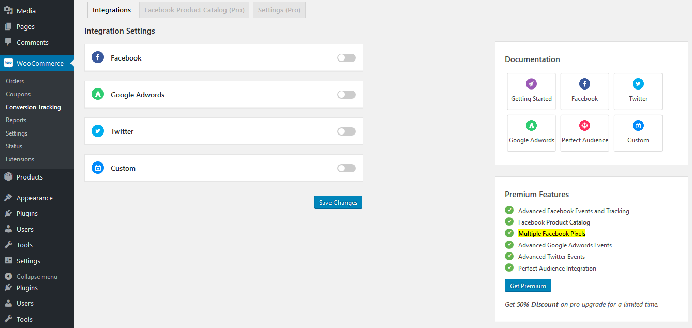Open Status in the WooCommerce submenu
The height and width of the screenshot is (328, 692).
click(14, 146)
